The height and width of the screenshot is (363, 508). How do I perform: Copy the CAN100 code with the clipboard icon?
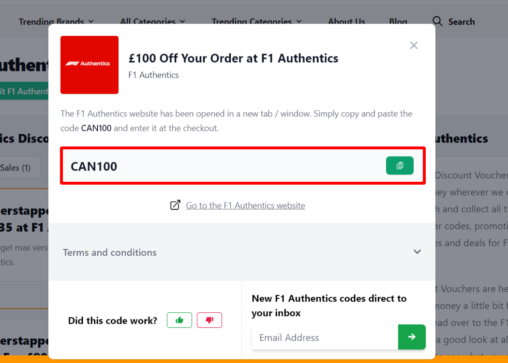click(400, 166)
